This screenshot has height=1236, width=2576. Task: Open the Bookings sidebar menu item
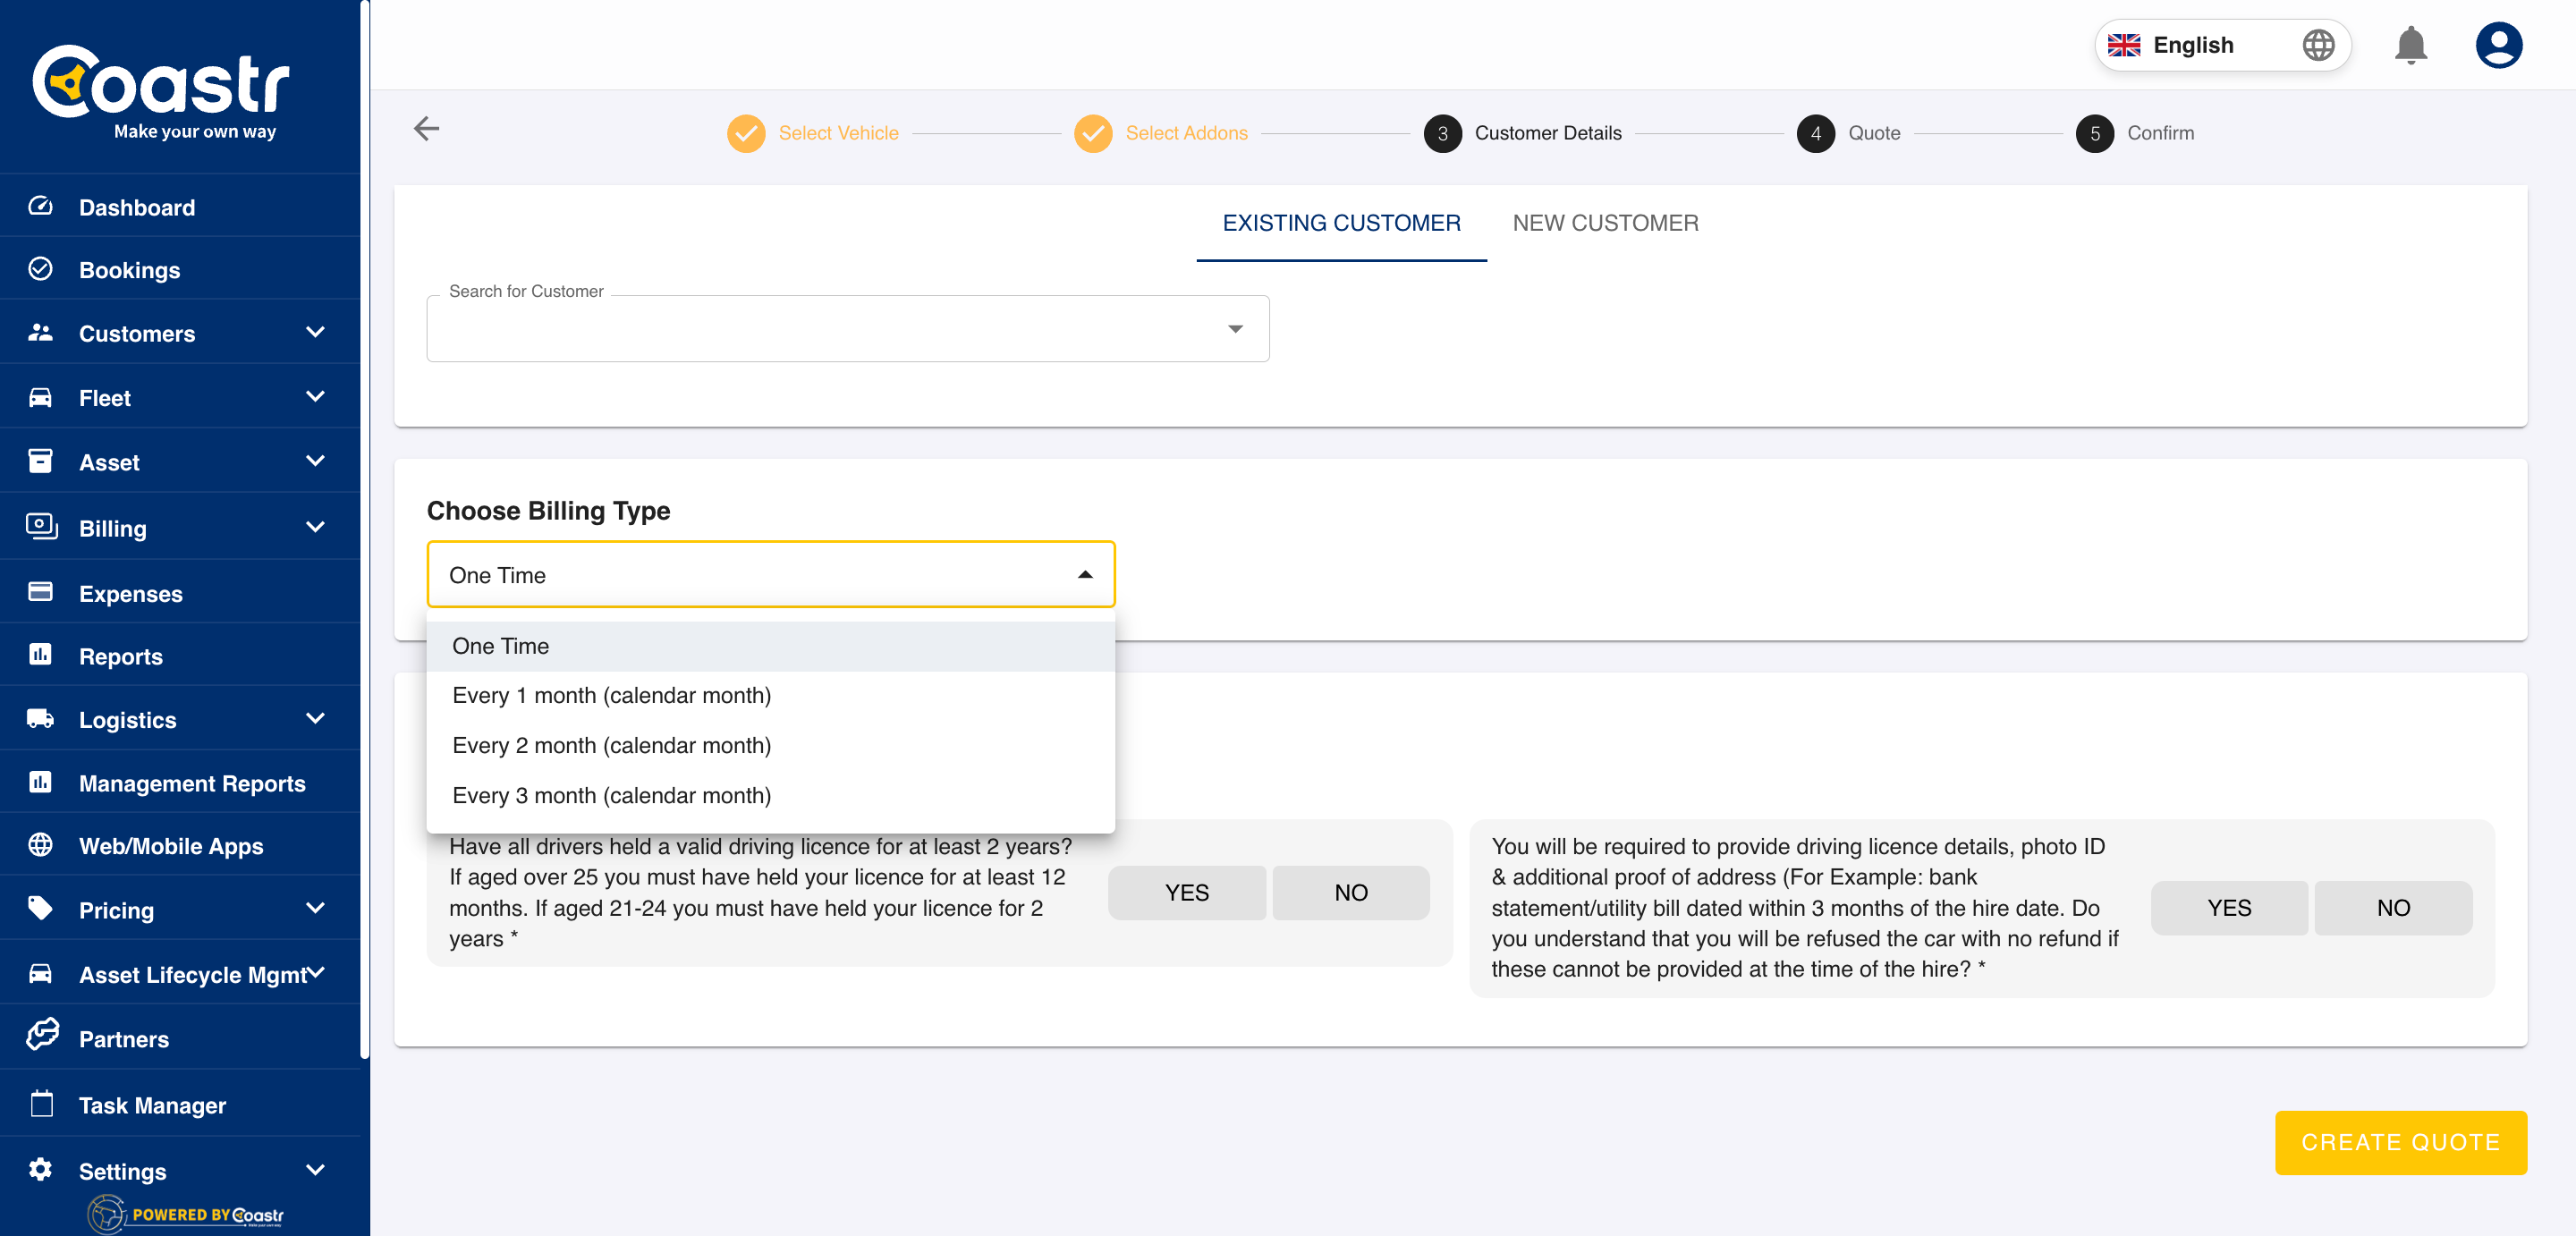click(x=130, y=270)
